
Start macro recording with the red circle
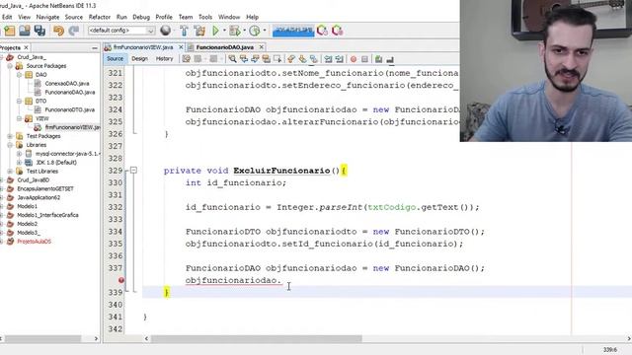click(x=354, y=59)
